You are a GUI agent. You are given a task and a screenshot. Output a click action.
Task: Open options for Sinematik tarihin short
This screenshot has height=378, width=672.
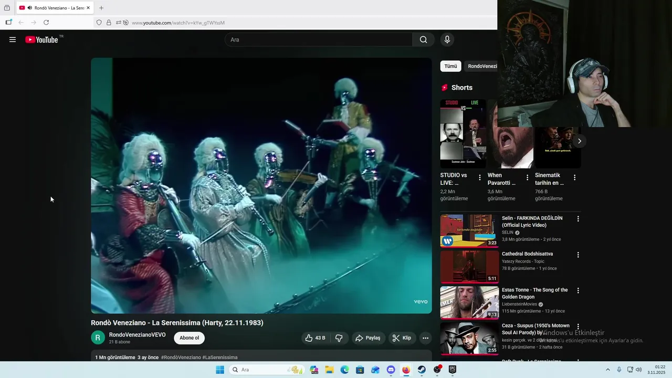(x=574, y=177)
